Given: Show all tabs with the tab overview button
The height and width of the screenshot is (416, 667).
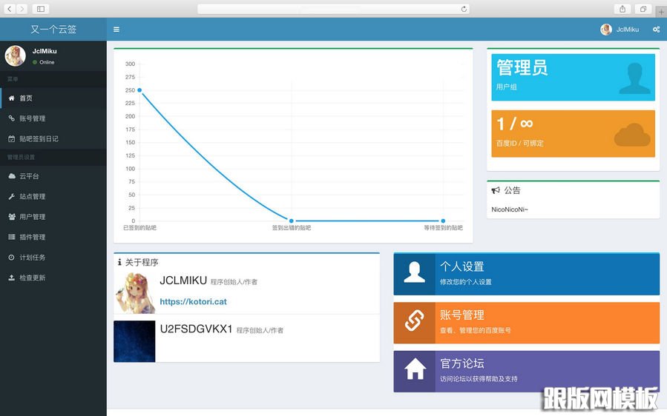Looking at the screenshot, I should [643, 8].
